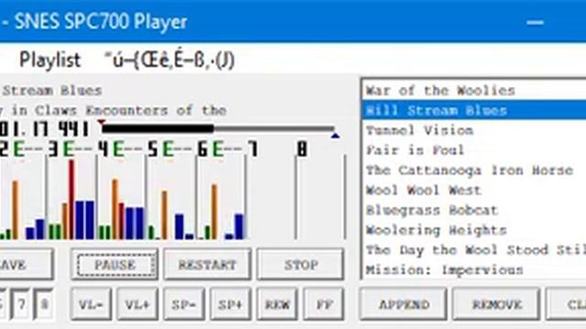The image size is (586, 329).
Task: Pause playback with the PAUSE button
Action: [x=114, y=265]
